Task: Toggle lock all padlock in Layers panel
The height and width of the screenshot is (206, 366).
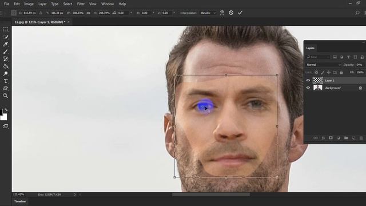Action: (341, 73)
